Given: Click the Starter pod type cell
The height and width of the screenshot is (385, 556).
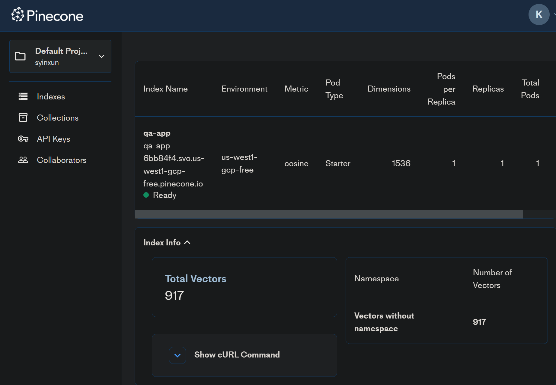Looking at the screenshot, I should pyautogui.click(x=338, y=163).
